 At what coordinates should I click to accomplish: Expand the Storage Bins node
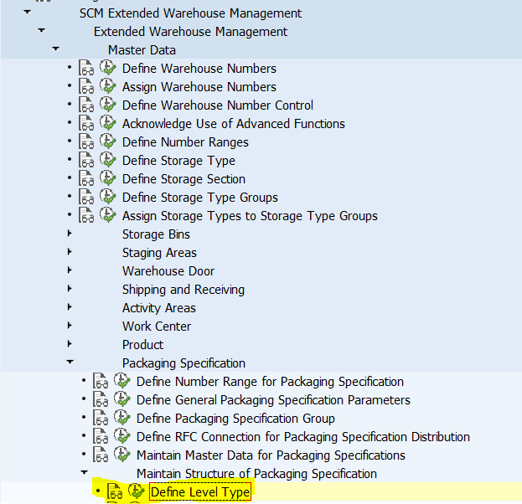tap(70, 234)
